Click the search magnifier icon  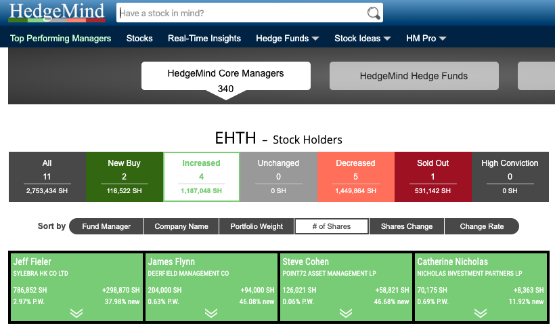373,13
